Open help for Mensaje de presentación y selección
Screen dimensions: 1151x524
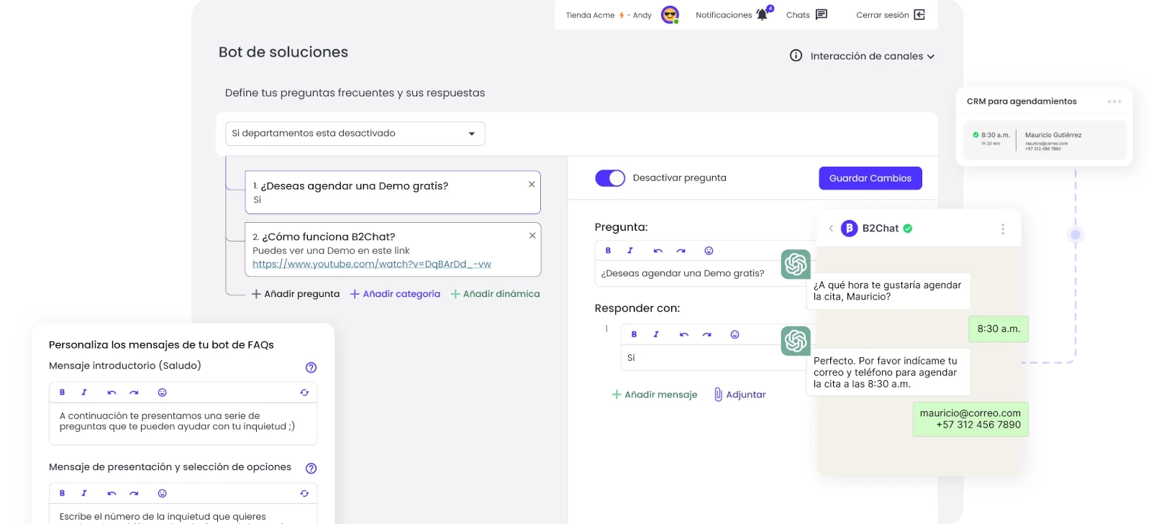pyautogui.click(x=311, y=468)
